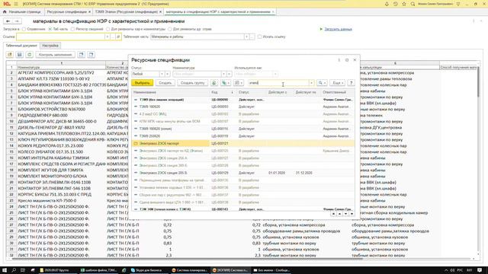Select the row with code ЦБ-000129
This screenshot has width=488, height=274.
243,173
